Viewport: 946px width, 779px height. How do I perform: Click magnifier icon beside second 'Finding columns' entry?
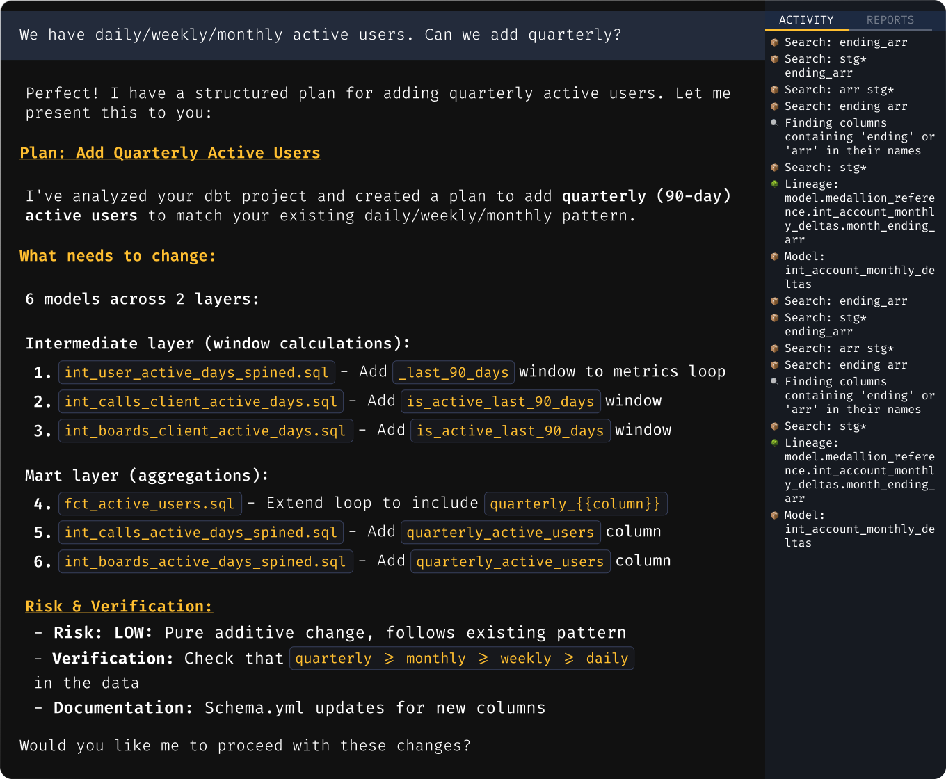point(775,382)
